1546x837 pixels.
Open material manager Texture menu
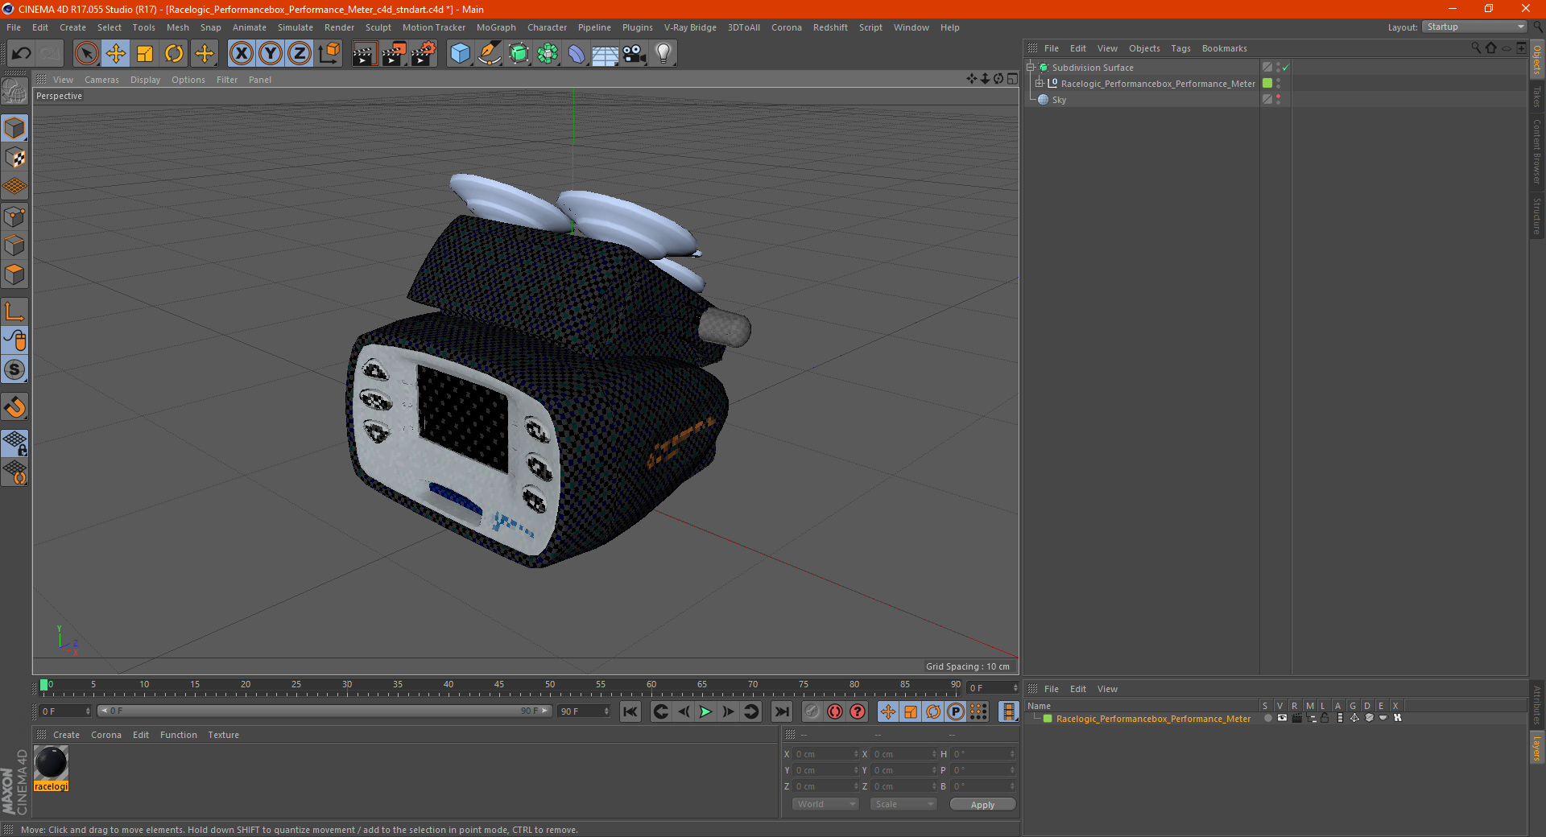pos(223,735)
